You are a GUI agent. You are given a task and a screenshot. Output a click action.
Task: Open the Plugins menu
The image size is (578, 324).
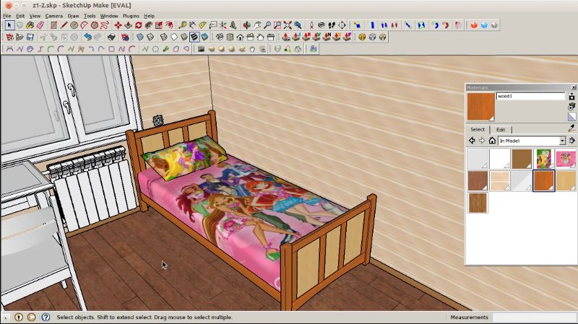(131, 16)
